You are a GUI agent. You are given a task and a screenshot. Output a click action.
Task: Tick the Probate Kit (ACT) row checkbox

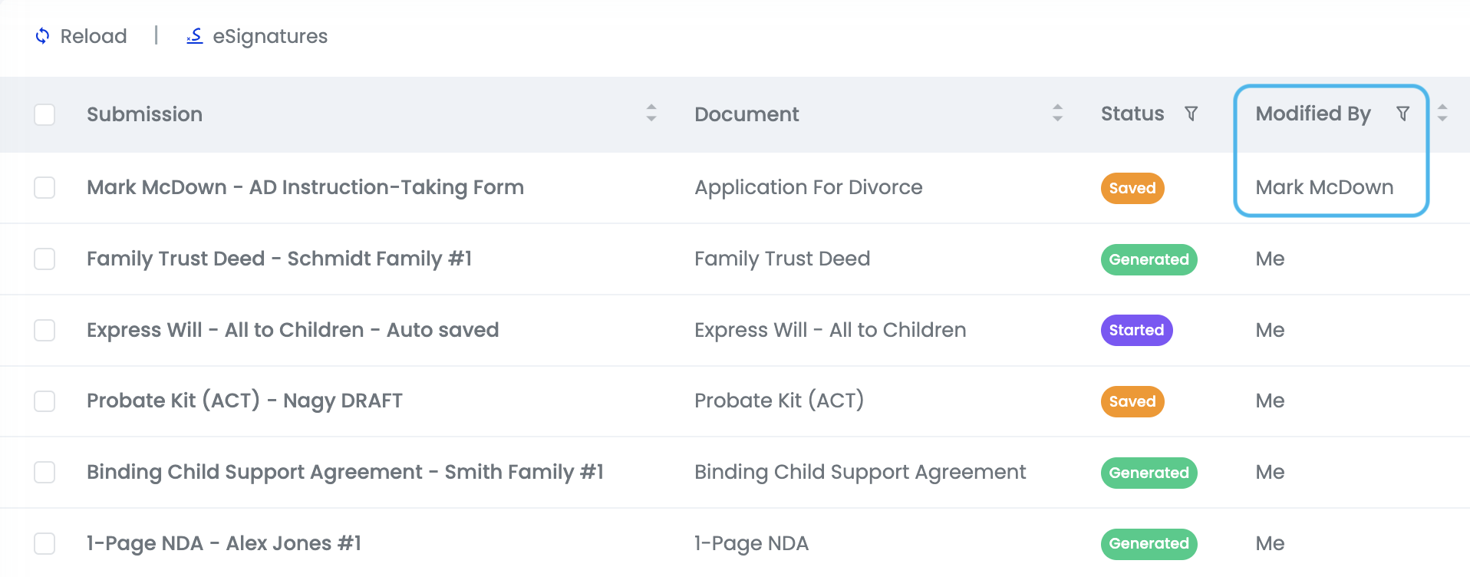[44, 401]
